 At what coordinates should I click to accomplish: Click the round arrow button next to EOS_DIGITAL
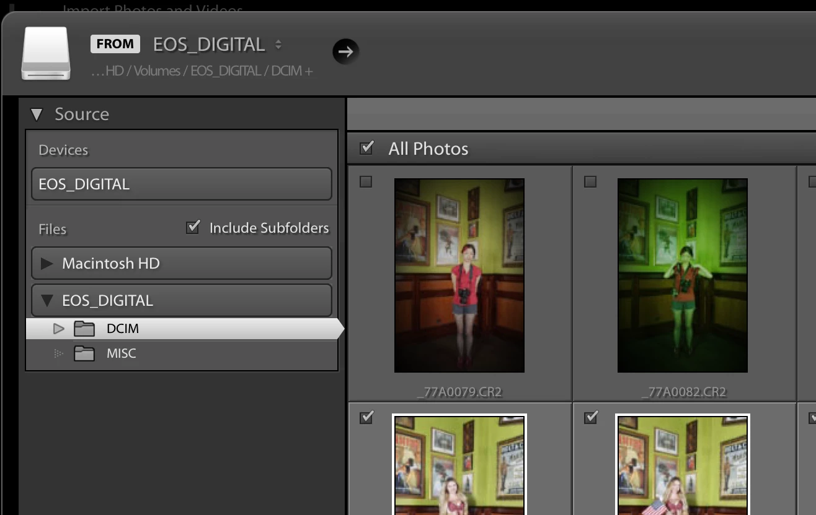(345, 51)
